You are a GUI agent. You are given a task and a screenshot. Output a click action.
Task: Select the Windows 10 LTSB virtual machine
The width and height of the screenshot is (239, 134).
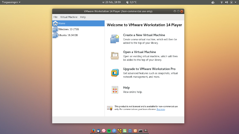[x=78, y=29]
